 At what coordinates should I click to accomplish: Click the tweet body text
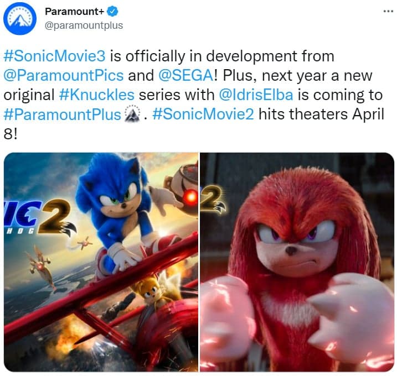pyautogui.click(x=194, y=95)
